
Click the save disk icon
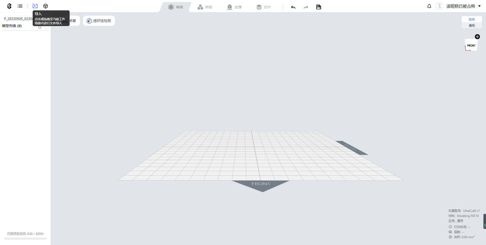[319, 7]
